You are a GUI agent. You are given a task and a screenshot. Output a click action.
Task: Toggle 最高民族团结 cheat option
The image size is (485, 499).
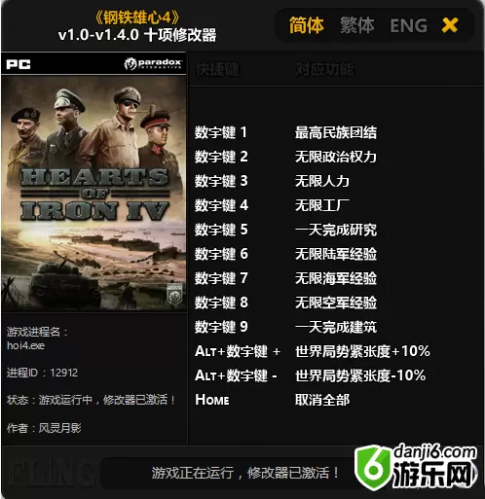click(336, 132)
